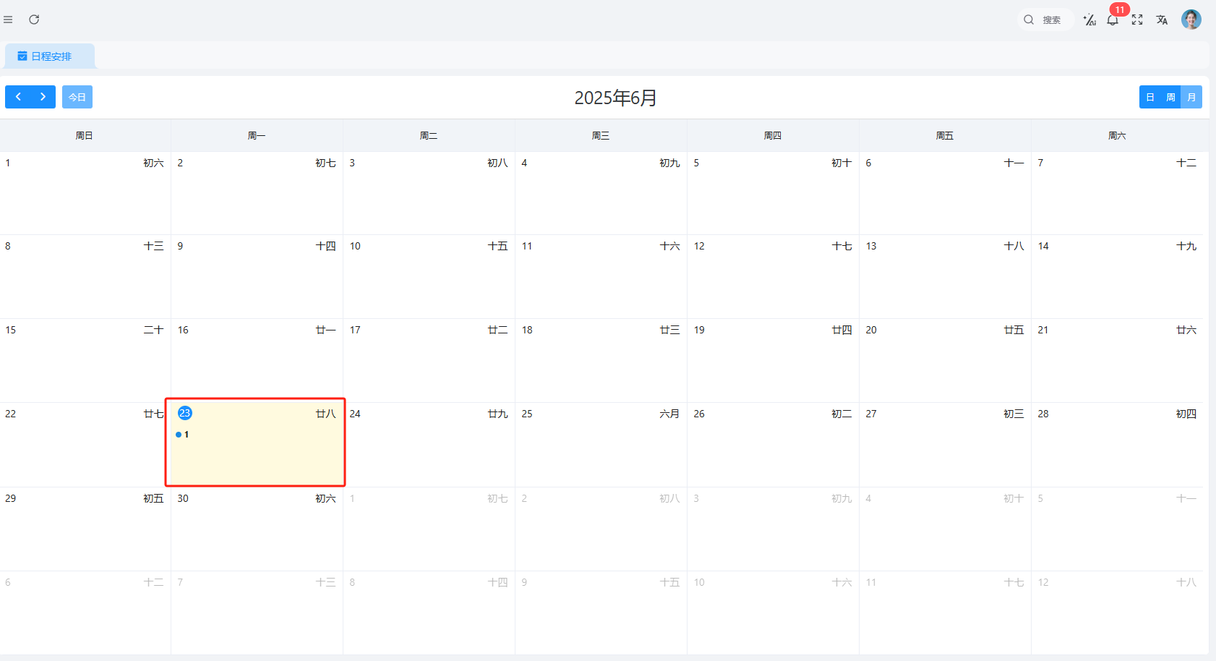
Task: Select date 24 in the calendar
Action: tap(355, 414)
